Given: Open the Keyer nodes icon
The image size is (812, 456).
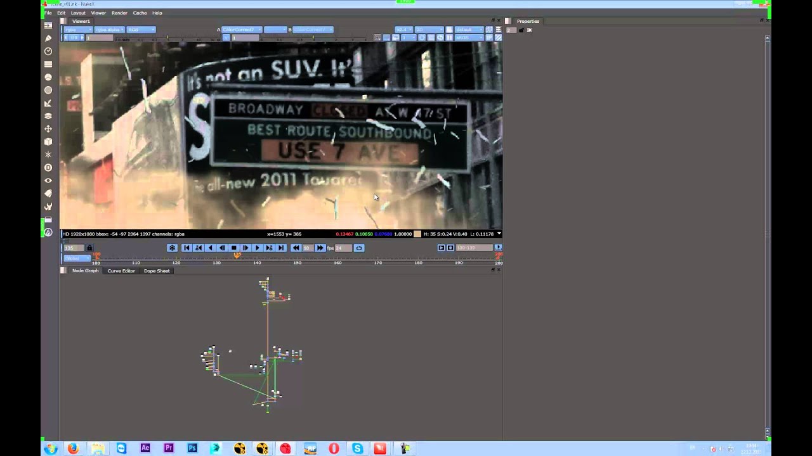Looking at the screenshot, I should point(48,103).
